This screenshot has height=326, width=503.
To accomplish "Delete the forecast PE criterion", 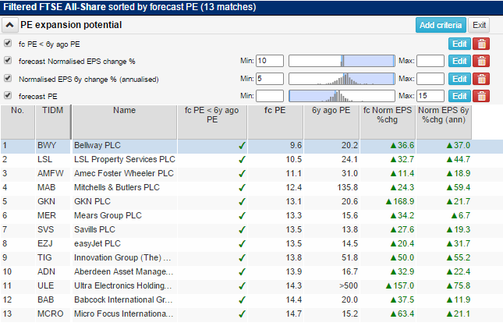I will [481, 96].
